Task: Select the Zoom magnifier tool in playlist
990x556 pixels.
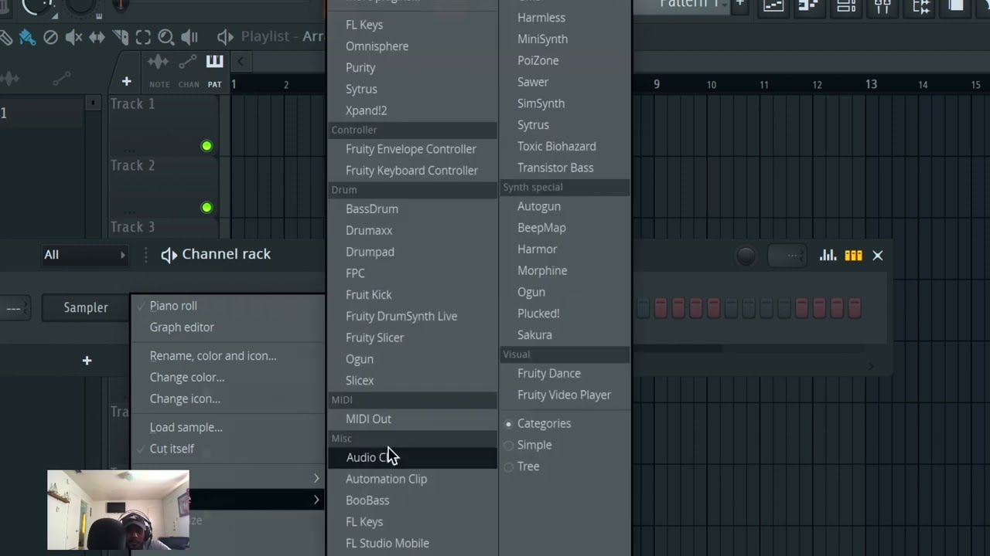Action: click(166, 37)
